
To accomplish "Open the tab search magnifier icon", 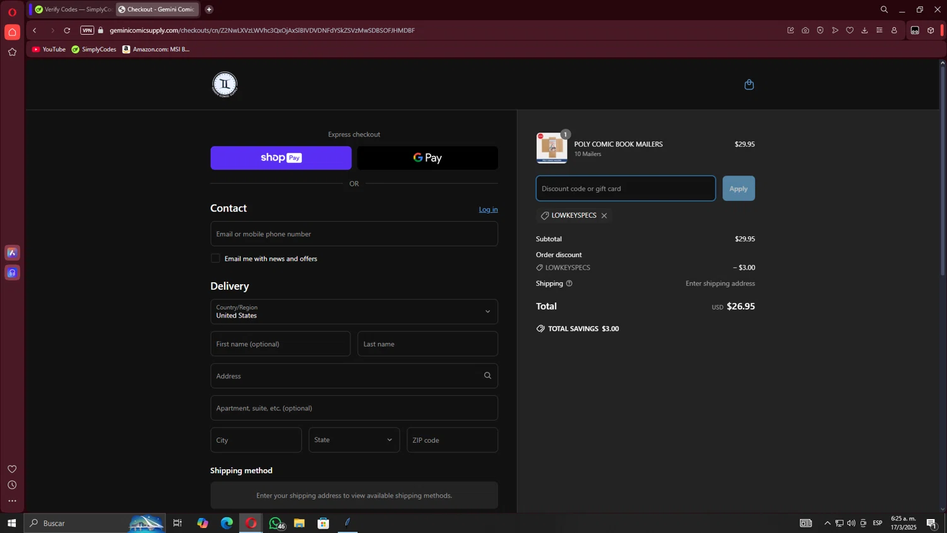I will 884,9.
